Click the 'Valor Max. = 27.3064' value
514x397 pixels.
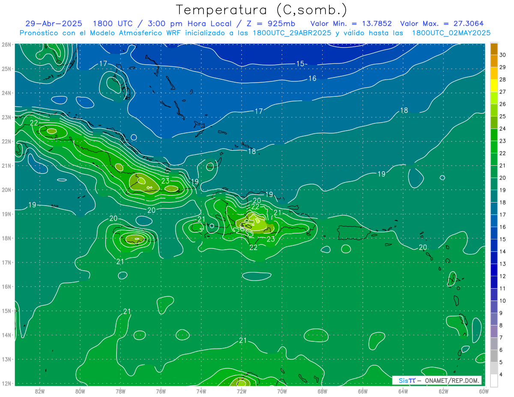(x=442, y=24)
